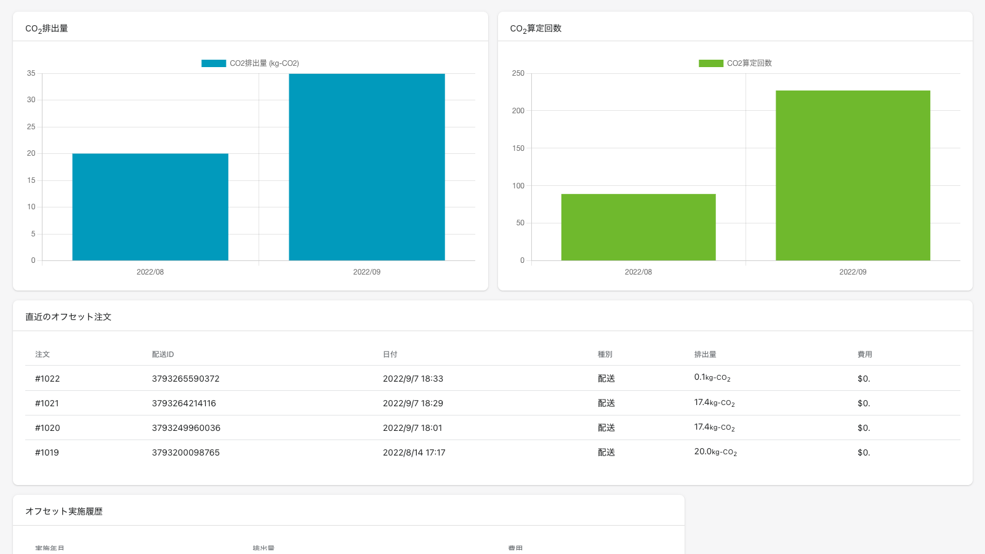Click the blue 2022/09 emissions bar

point(366,167)
